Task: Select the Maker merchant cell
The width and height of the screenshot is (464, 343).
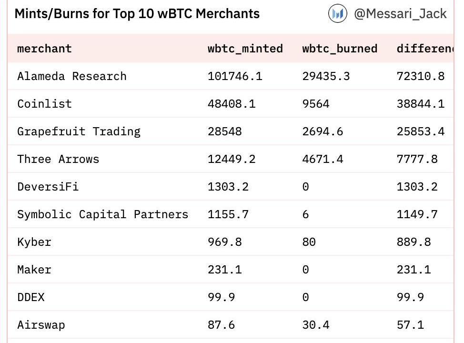Action: coord(34,270)
